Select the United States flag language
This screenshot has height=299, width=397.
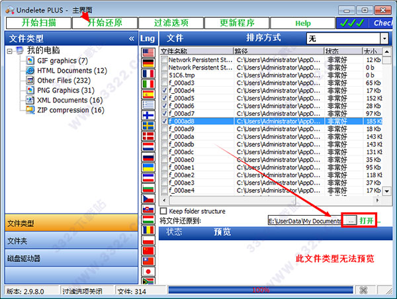click(148, 53)
